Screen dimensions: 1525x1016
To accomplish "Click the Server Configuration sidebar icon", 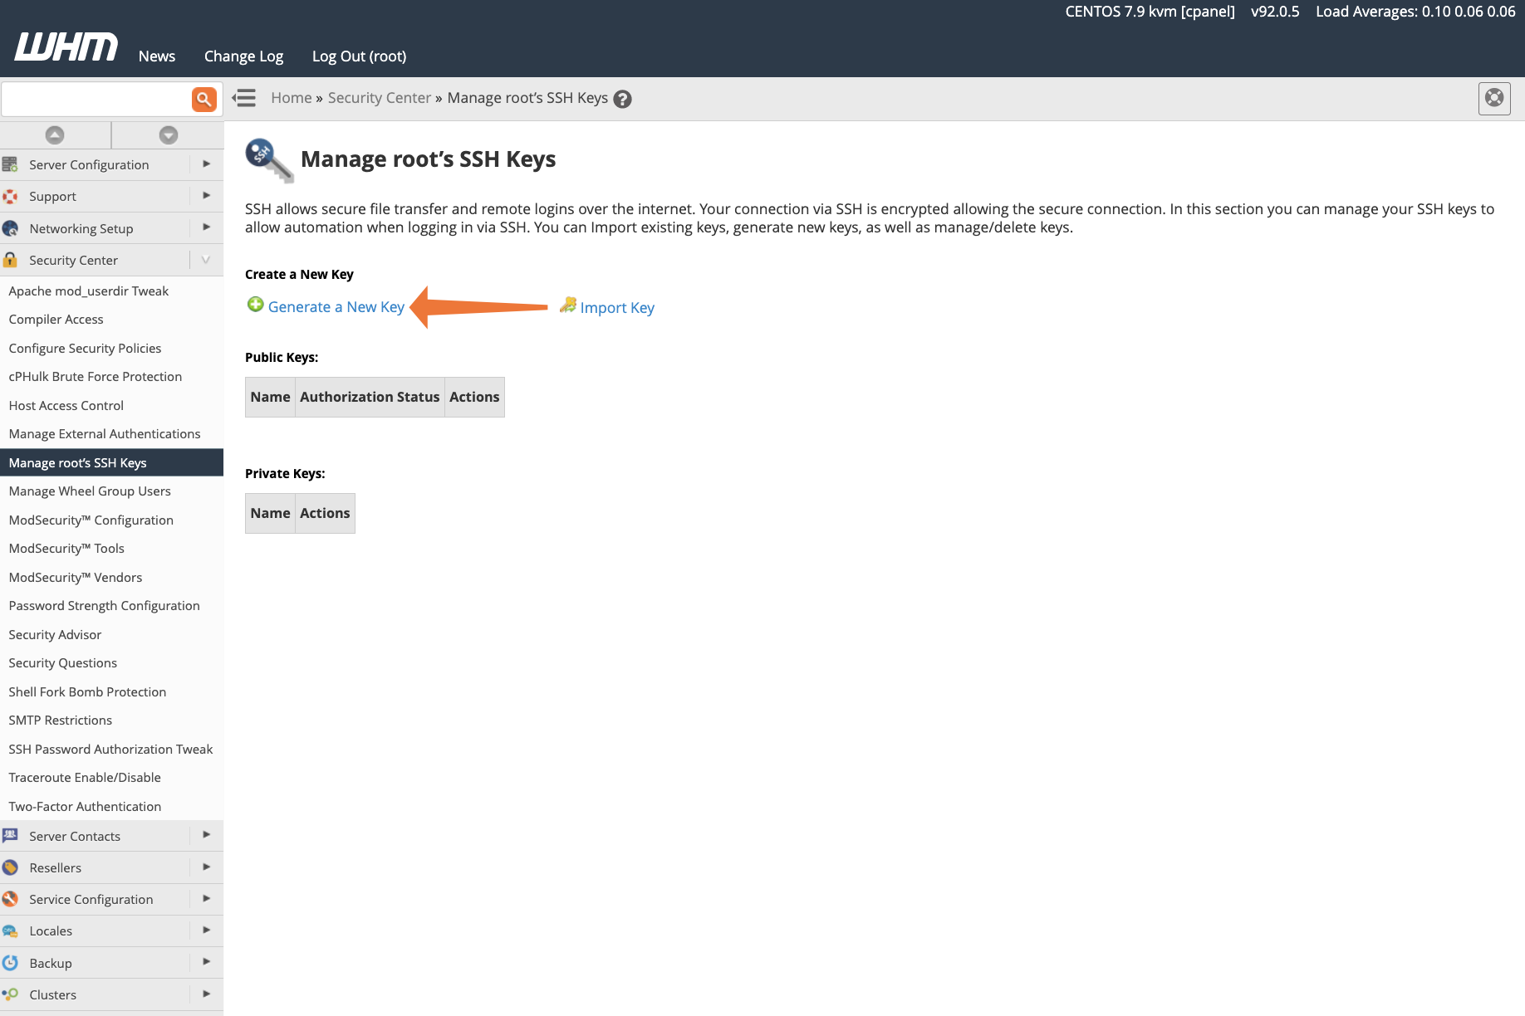I will point(10,164).
